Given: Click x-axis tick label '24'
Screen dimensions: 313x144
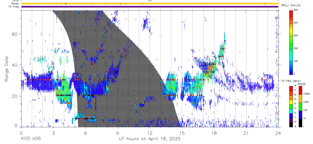Looking at the screenshot, I should coord(278,133).
